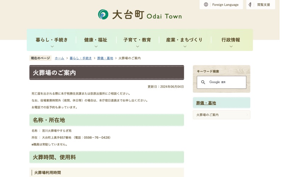Expand the chevron under 子育て・教育
This screenshot has width=283, height=177.
click(138, 46)
